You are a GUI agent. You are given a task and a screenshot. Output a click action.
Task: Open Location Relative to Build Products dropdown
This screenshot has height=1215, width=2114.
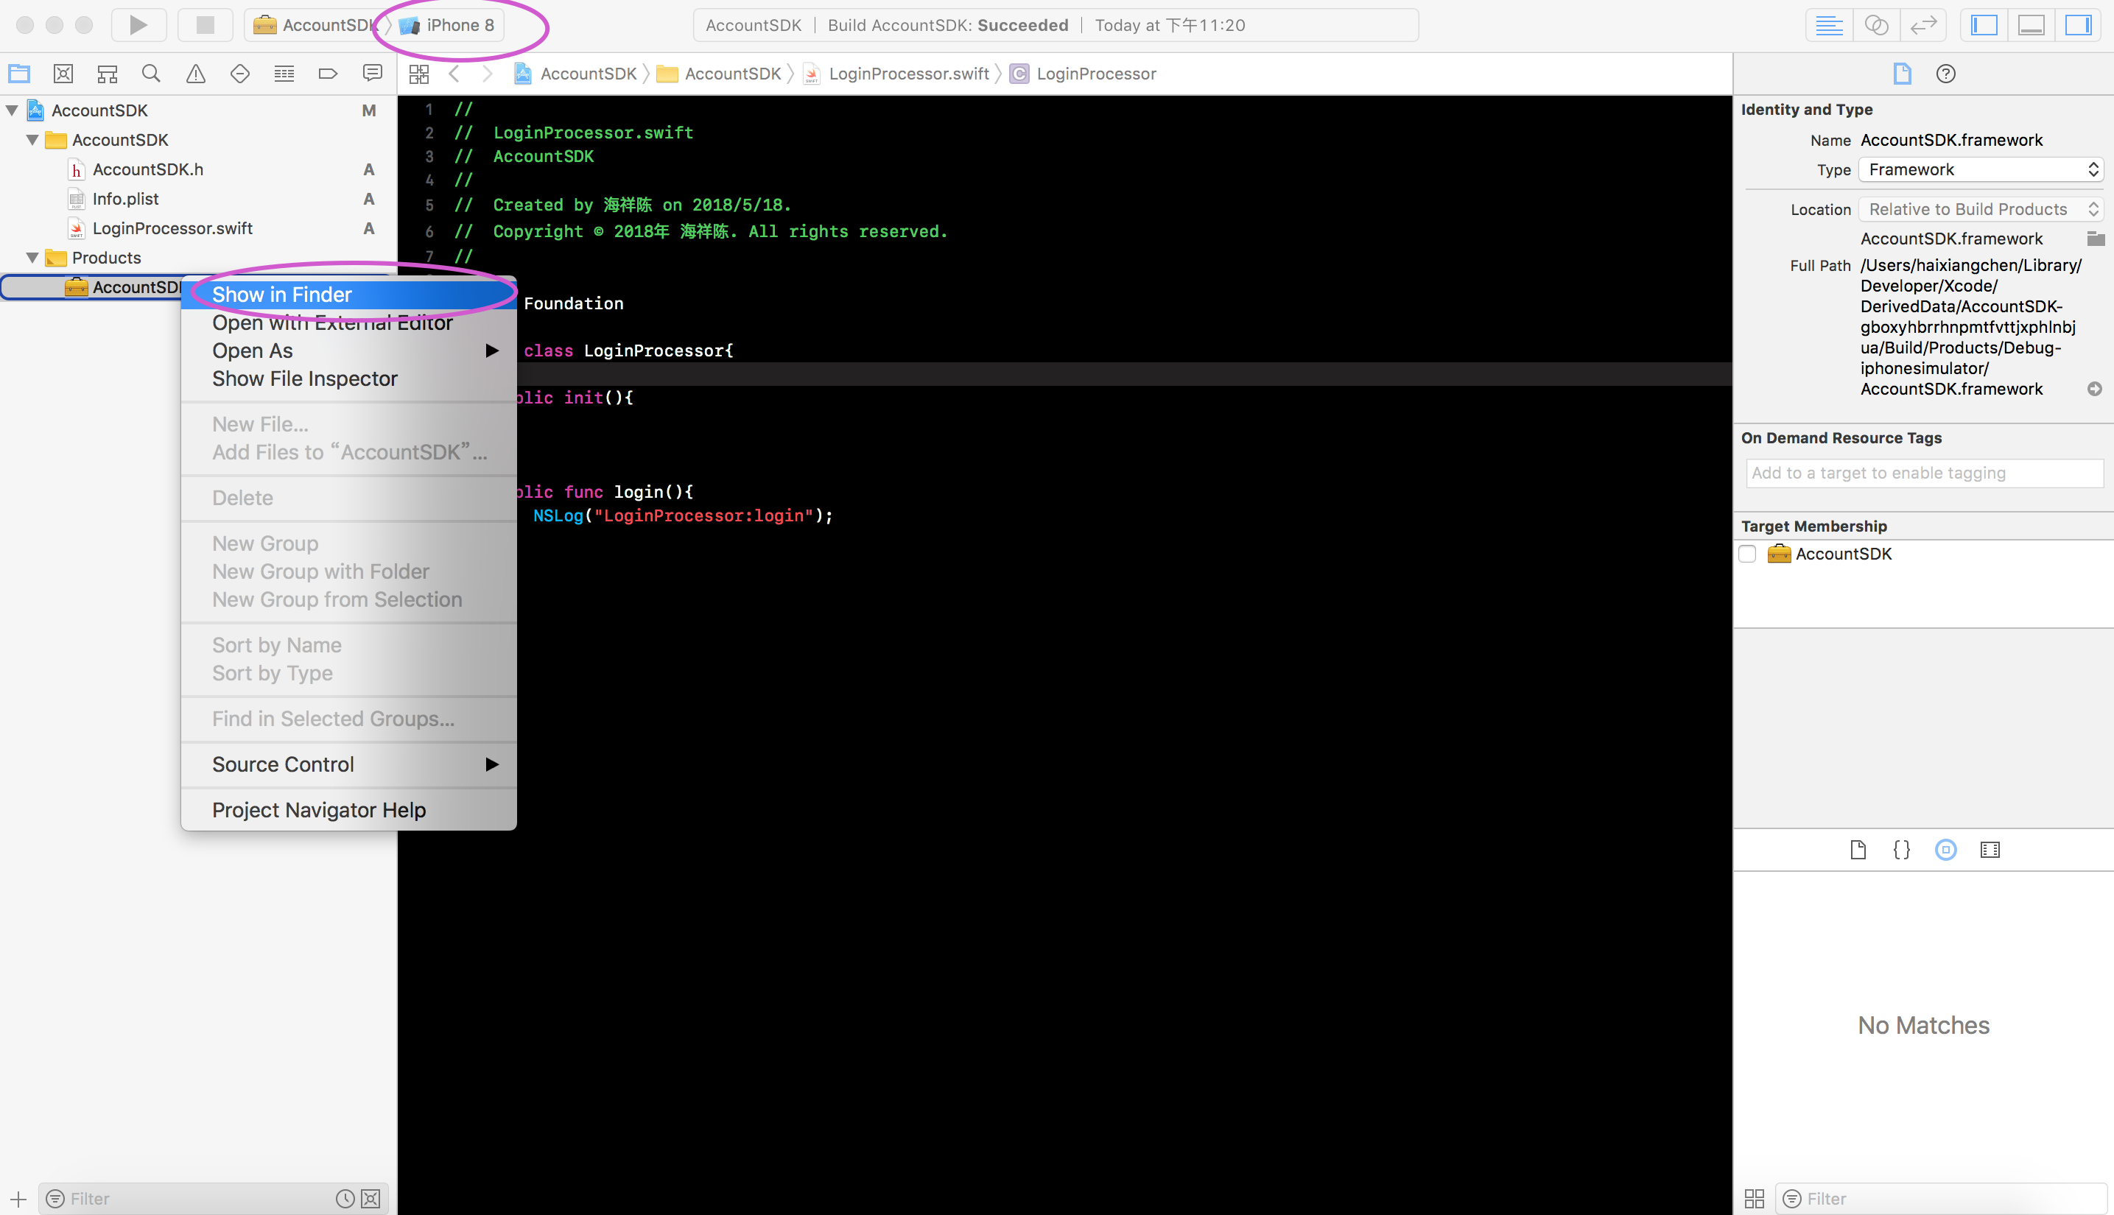1981,209
